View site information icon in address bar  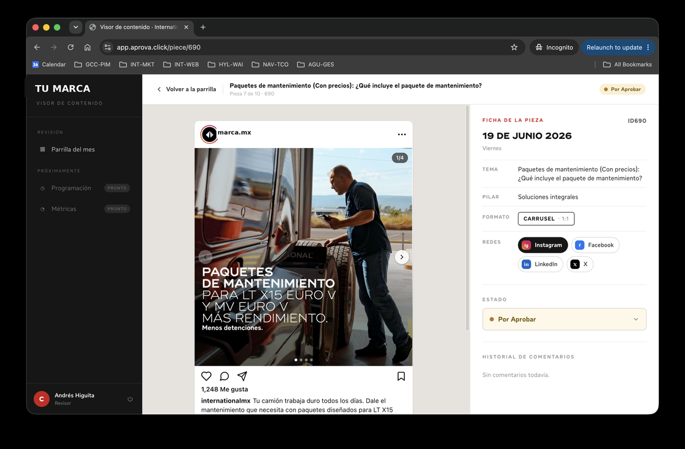click(108, 47)
